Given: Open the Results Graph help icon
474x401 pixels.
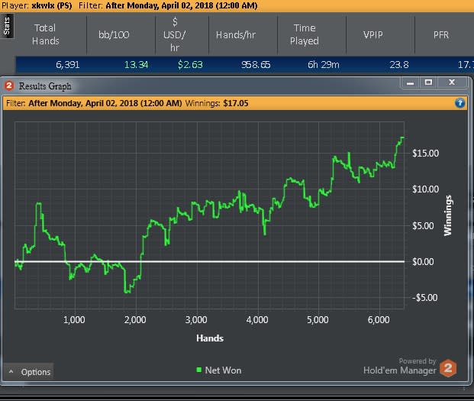Looking at the screenshot, I should 459,103.
